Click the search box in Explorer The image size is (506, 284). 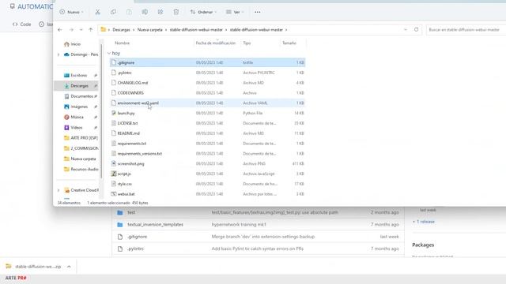[466, 30]
